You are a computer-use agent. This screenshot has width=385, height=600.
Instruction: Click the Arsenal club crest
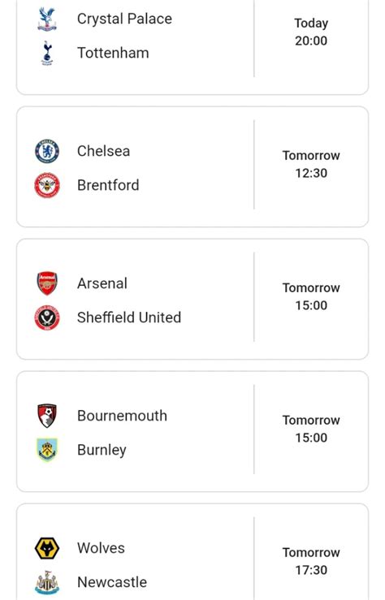tap(47, 283)
